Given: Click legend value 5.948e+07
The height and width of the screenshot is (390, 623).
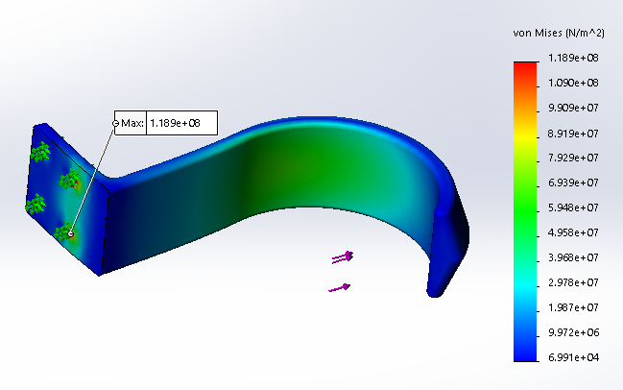Looking at the screenshot, I should click(x=573, y=207).
